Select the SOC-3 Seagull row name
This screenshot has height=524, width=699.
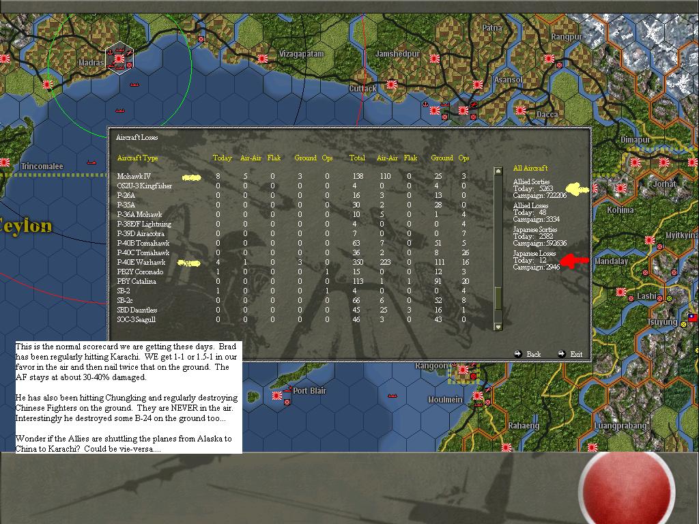pyautogui.click(x=136, y=319)
